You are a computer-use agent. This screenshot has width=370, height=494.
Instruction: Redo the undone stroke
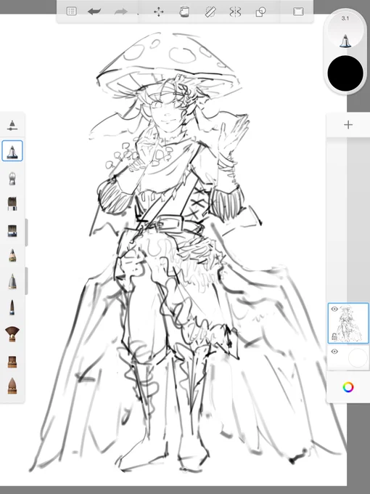121,12
